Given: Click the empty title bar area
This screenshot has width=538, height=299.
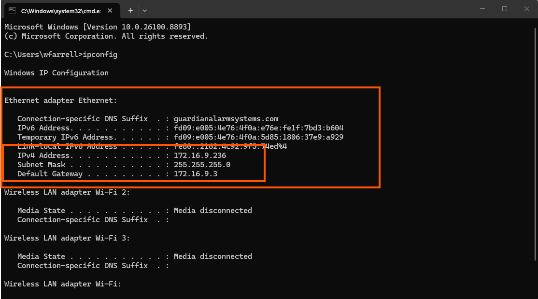Looking at the screenshot, I should click(309, 9).
